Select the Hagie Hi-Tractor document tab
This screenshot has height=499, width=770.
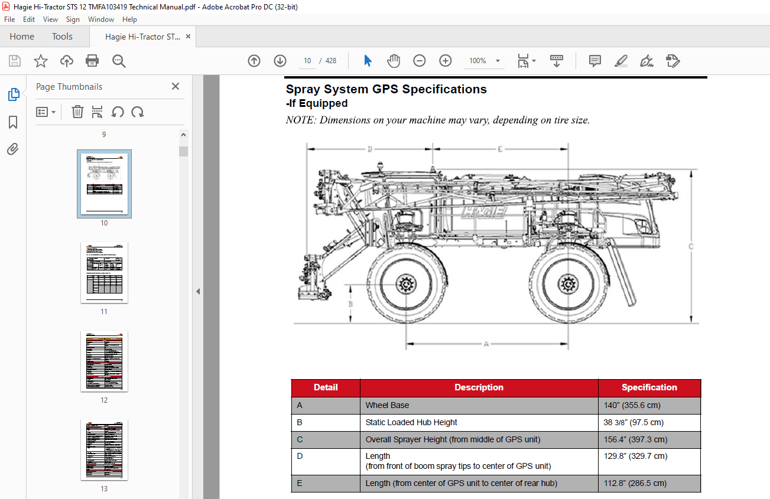point(142,37)
